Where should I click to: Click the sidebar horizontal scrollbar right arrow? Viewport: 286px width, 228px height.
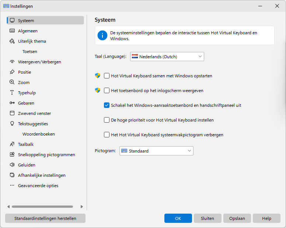click(x=82, y=207)
